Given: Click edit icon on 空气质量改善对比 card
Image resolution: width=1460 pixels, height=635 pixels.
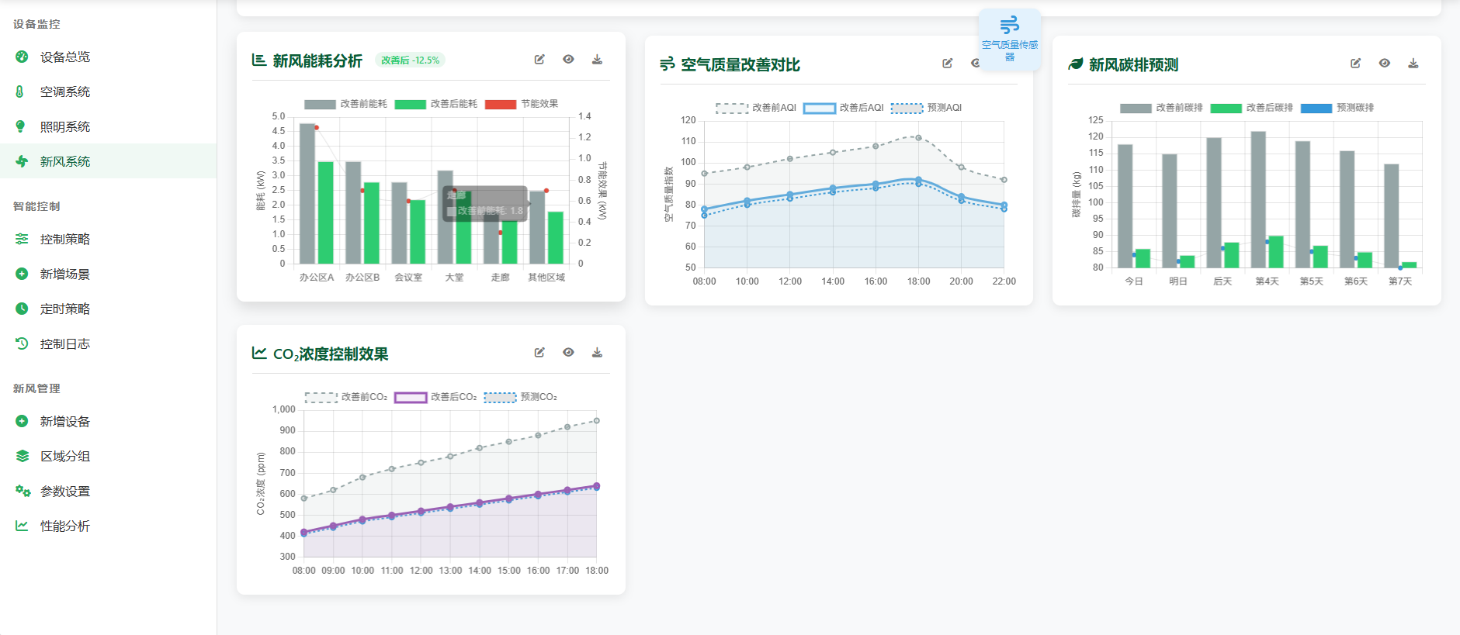Looking at the screenshot, I should click(948, 64).
